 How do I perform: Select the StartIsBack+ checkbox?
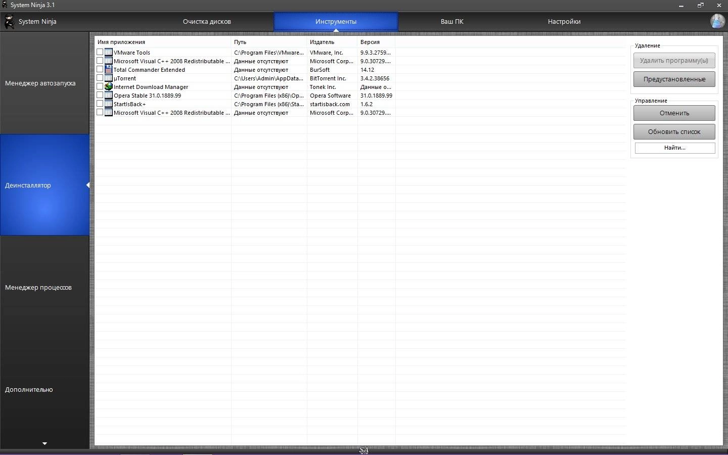(x=100, y=104)
